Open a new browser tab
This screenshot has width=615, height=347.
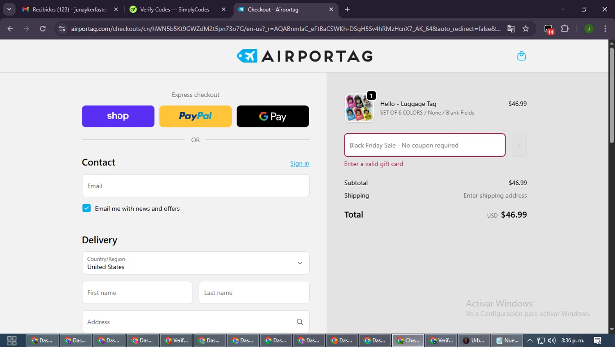pos(347,9)
